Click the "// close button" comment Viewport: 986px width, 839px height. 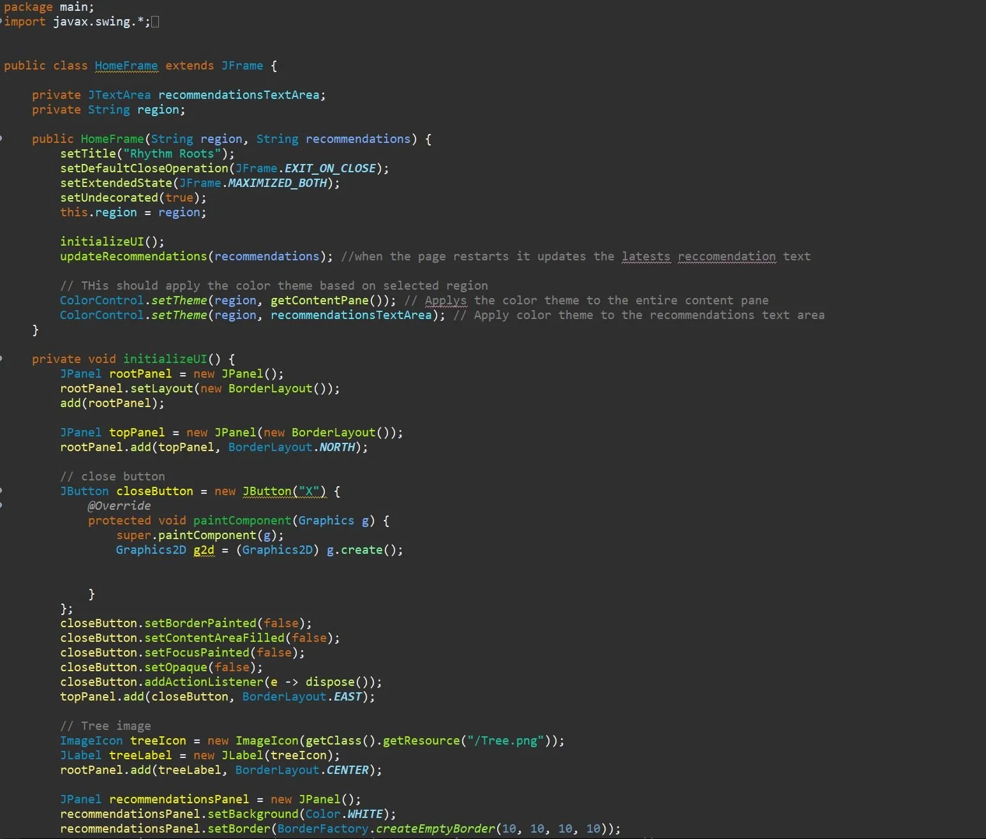coord(112,477)
